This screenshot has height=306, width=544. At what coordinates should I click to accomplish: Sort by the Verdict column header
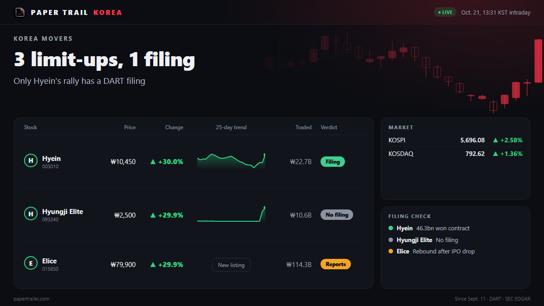coord(329,127)
